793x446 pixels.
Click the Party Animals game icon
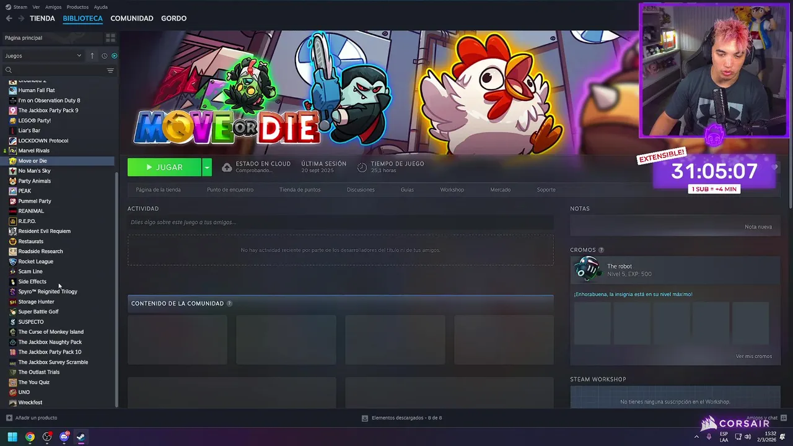[x=13, y=181]
